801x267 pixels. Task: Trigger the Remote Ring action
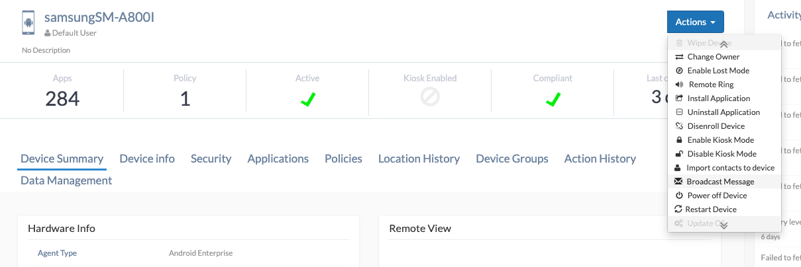(x=725, y=85)
